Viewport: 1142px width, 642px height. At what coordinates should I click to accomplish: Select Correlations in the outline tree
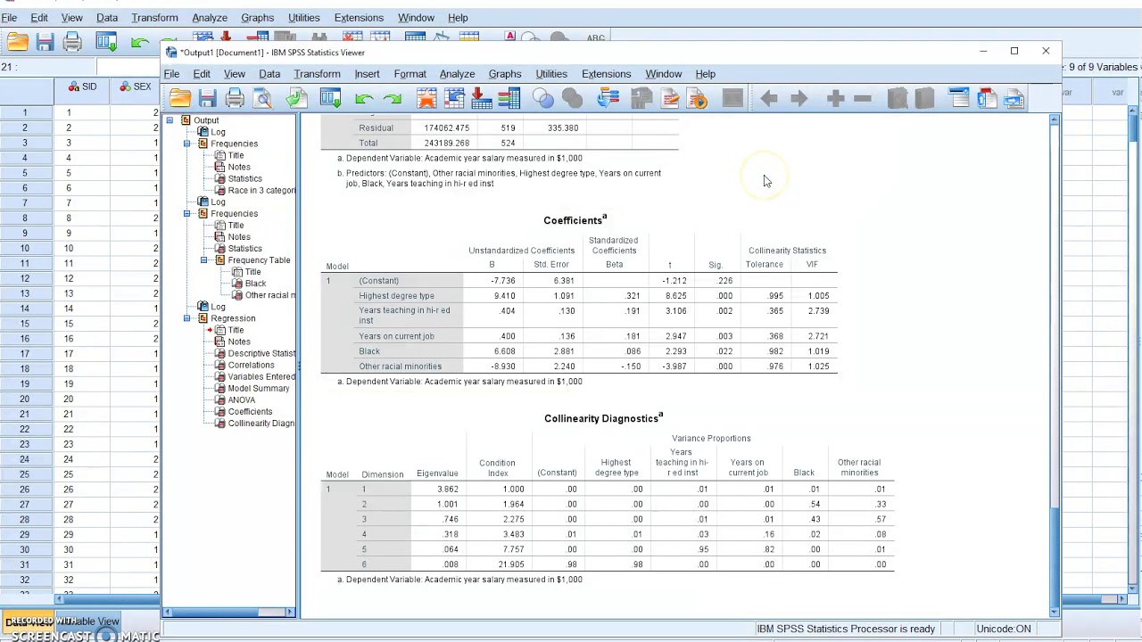click(x=251, y=366)
